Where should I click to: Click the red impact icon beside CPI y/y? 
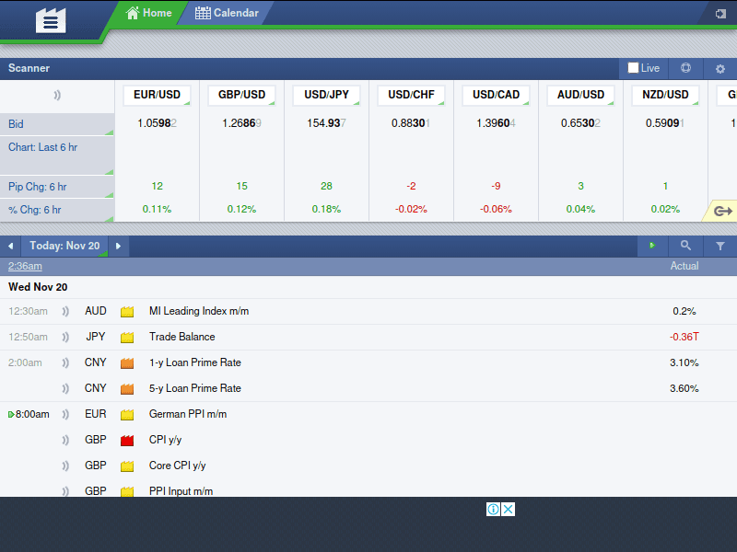click(126, 440)
